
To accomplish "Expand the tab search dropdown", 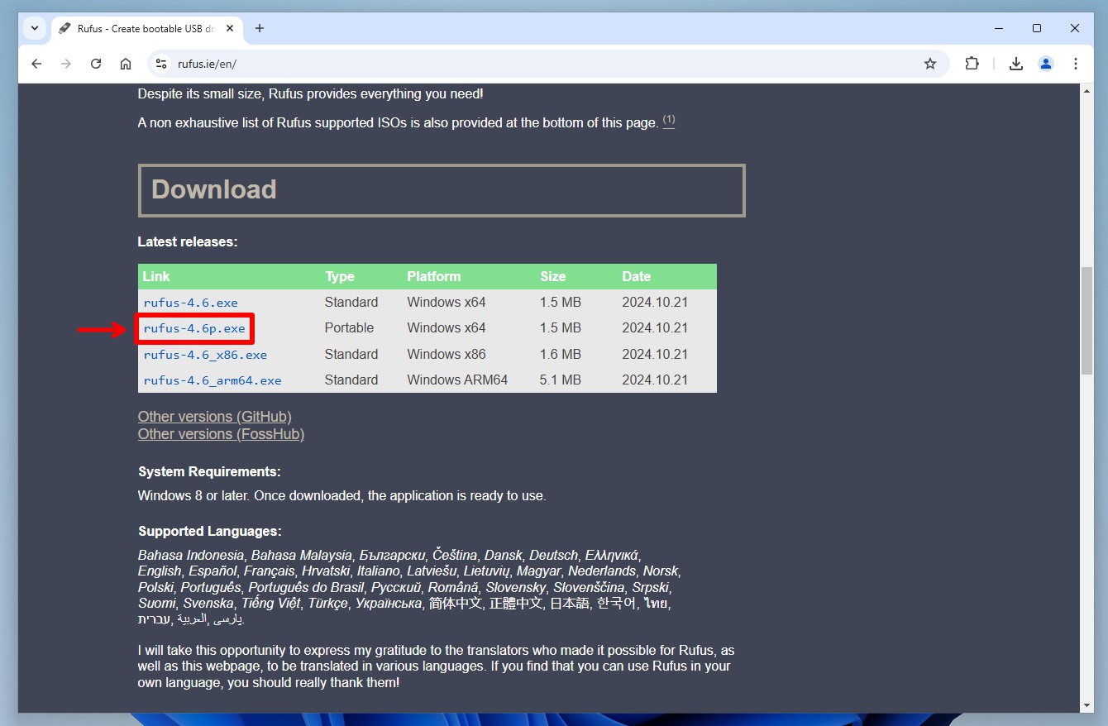I will [x=35, y=28].
